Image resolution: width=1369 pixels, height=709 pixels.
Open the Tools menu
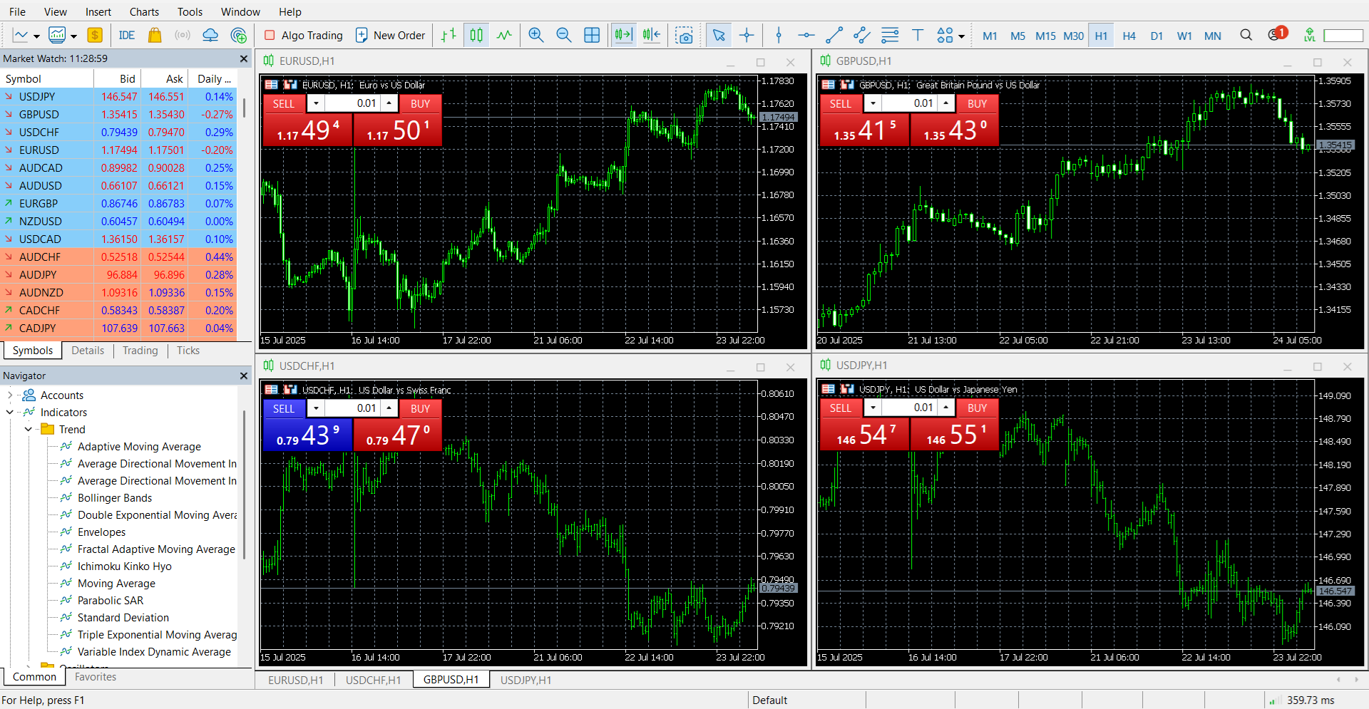pyautogui.click(x=190, y=11)
